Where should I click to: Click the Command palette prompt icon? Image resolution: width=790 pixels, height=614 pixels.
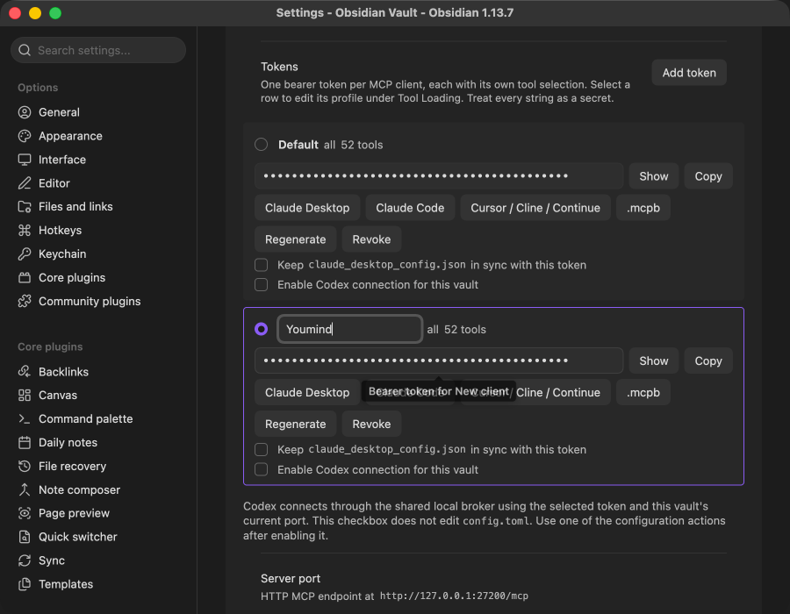[25, 418]
